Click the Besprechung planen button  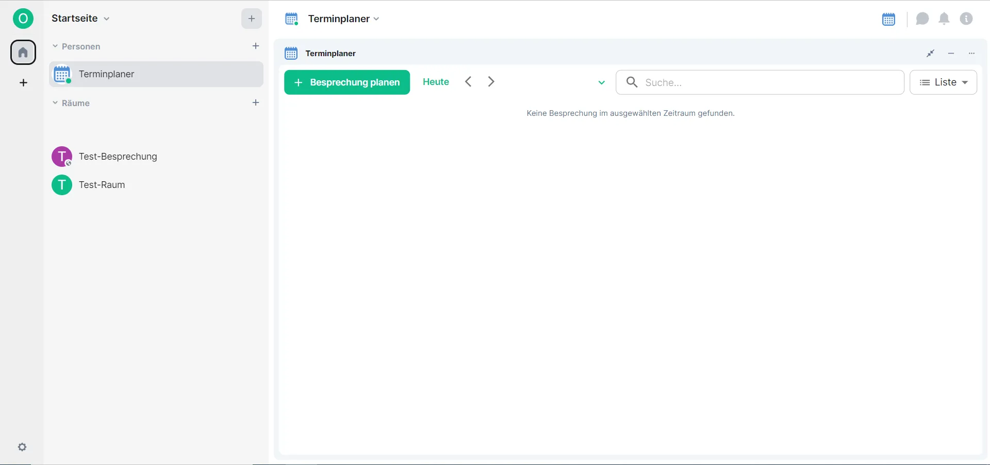click(x=346, y=82)
